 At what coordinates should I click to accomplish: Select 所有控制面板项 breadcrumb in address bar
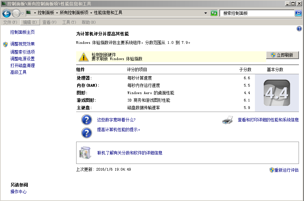click(74, 12)
